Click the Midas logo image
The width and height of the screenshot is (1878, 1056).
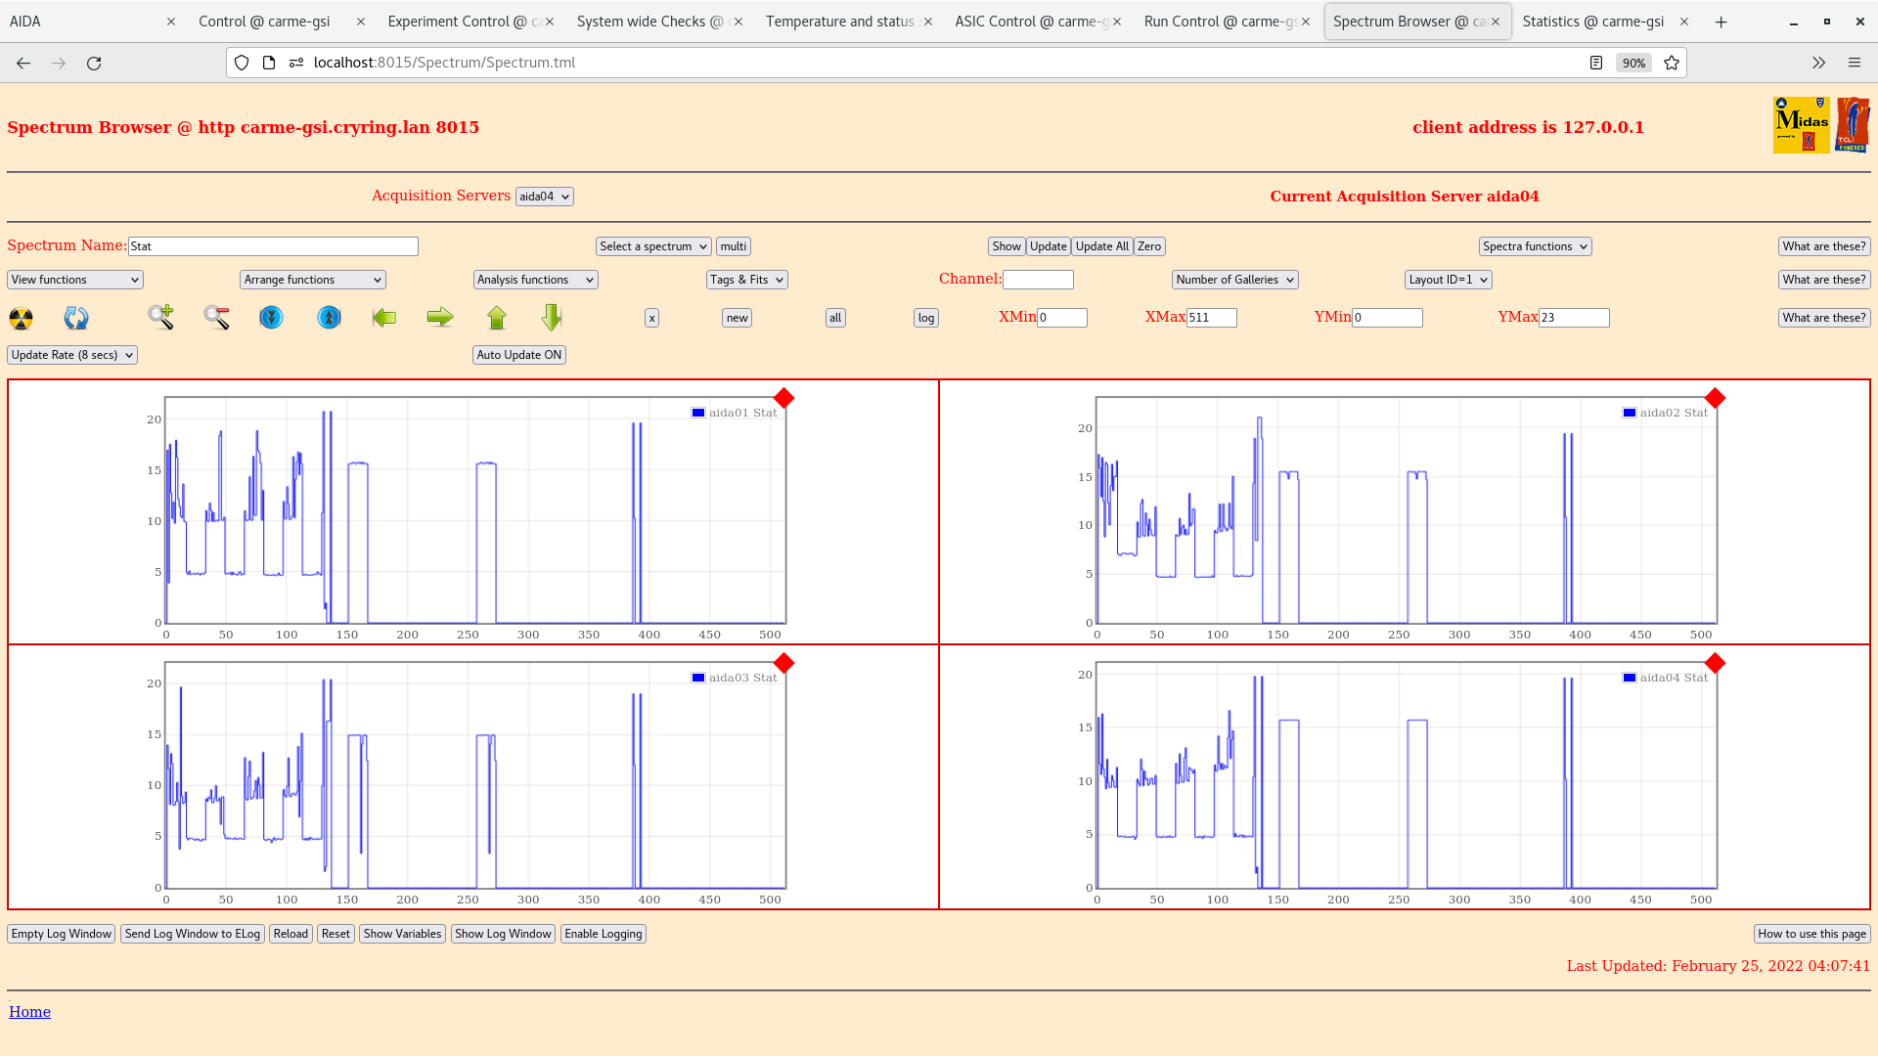[x=1801, y=125]
